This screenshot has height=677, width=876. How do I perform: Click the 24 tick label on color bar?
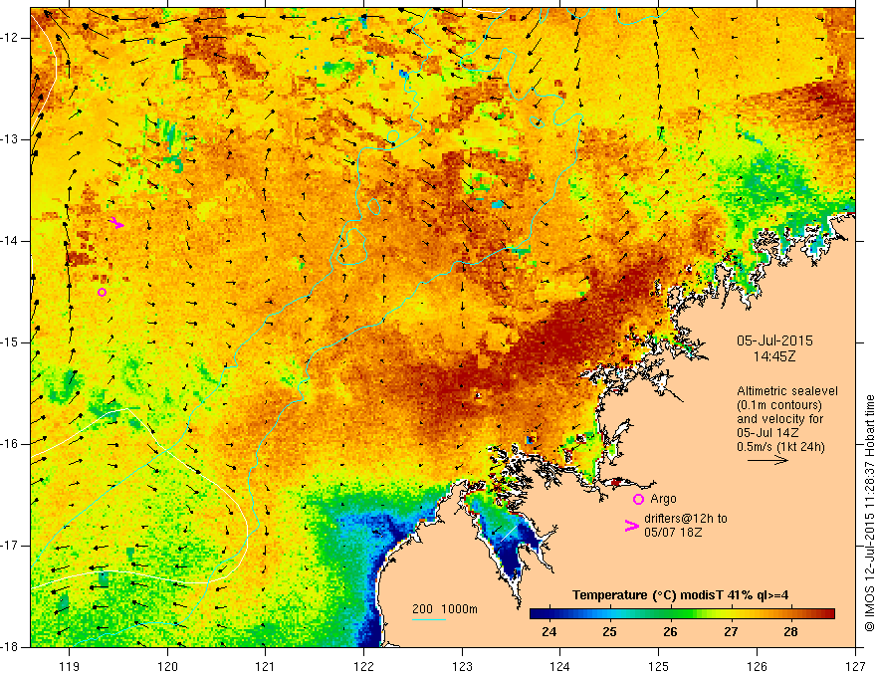(x=549, y=632)
